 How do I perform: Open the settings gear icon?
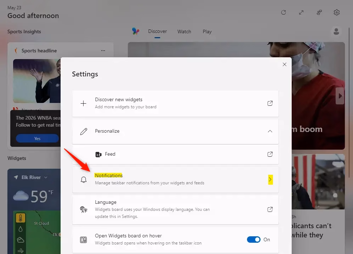337,12
